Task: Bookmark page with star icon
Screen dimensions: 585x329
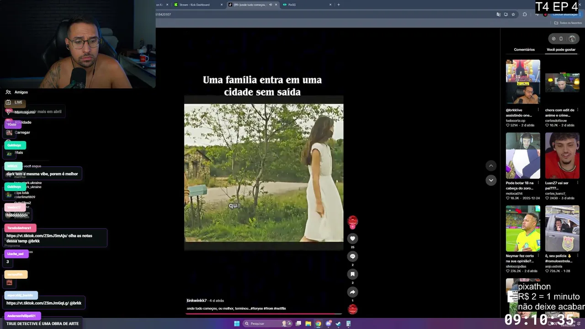Action: 513,14
